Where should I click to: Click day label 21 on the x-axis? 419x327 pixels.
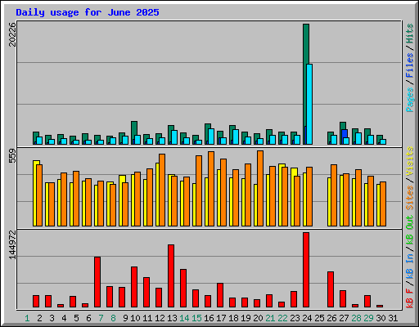click(270, 318)
